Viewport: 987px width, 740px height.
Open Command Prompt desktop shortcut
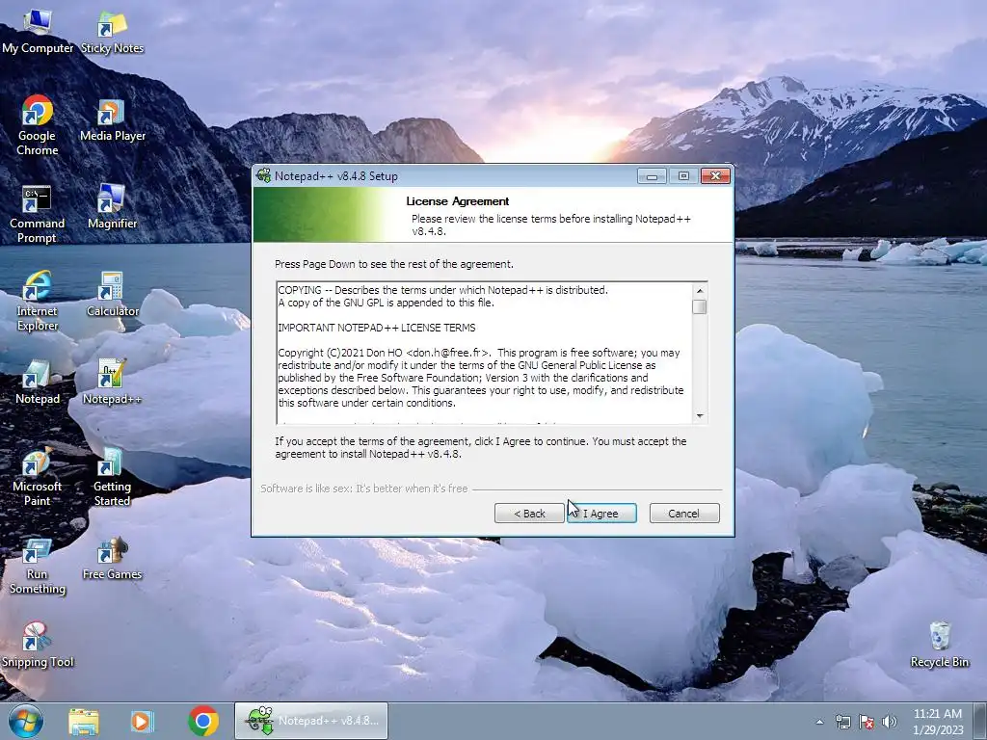tap(38, 213)
